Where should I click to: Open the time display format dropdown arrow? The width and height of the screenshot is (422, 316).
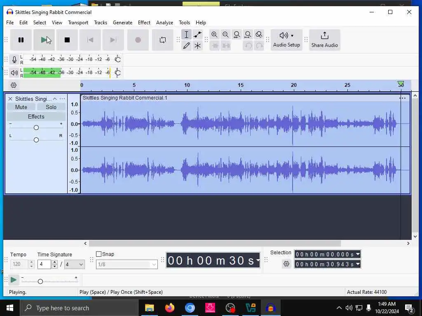coord(258,260)
